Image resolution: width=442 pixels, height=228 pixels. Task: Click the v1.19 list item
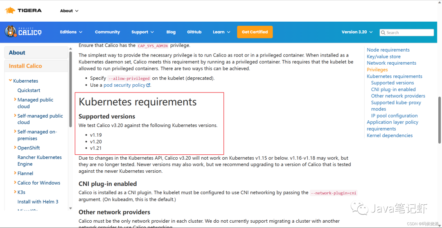96,135
